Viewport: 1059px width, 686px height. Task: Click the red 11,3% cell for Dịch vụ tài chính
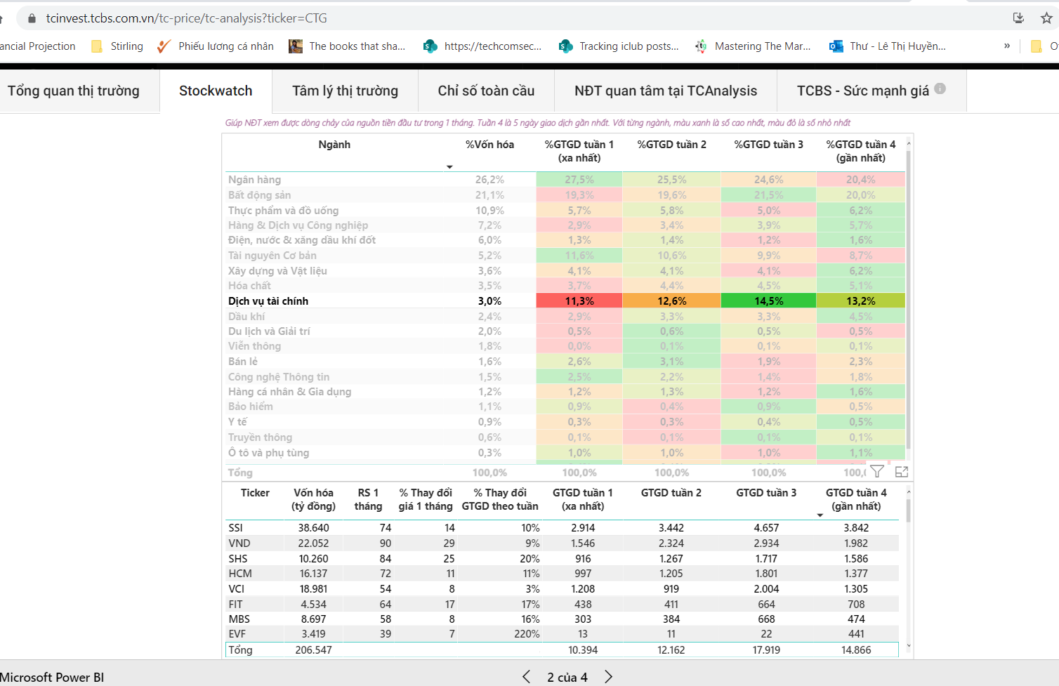(x=579, y=301)
